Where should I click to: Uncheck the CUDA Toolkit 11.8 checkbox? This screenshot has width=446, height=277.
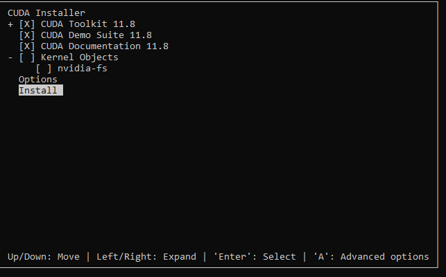coord(27,24)
